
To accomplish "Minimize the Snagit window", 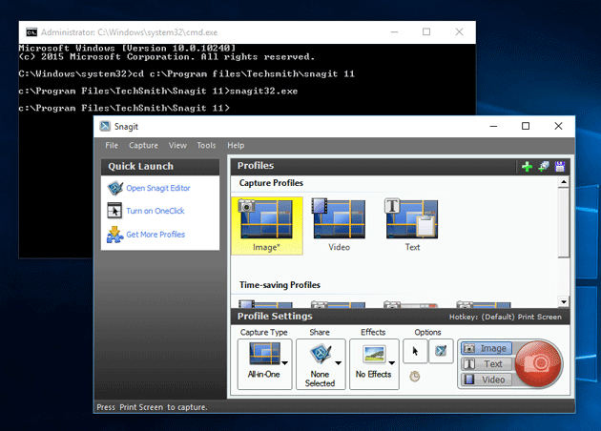I will 494,126.
